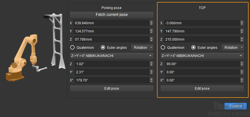This screenshot has height=117, width=250.
Task: Click stepper arrows on TCP Z 90.00° field
Action: (242, 64)
